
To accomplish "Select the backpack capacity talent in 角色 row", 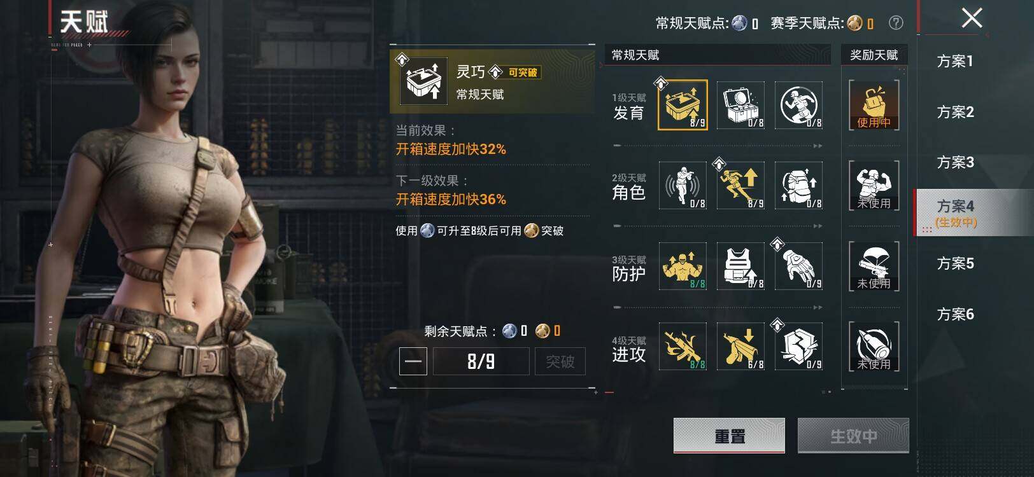I will click(x=798, y=185).
